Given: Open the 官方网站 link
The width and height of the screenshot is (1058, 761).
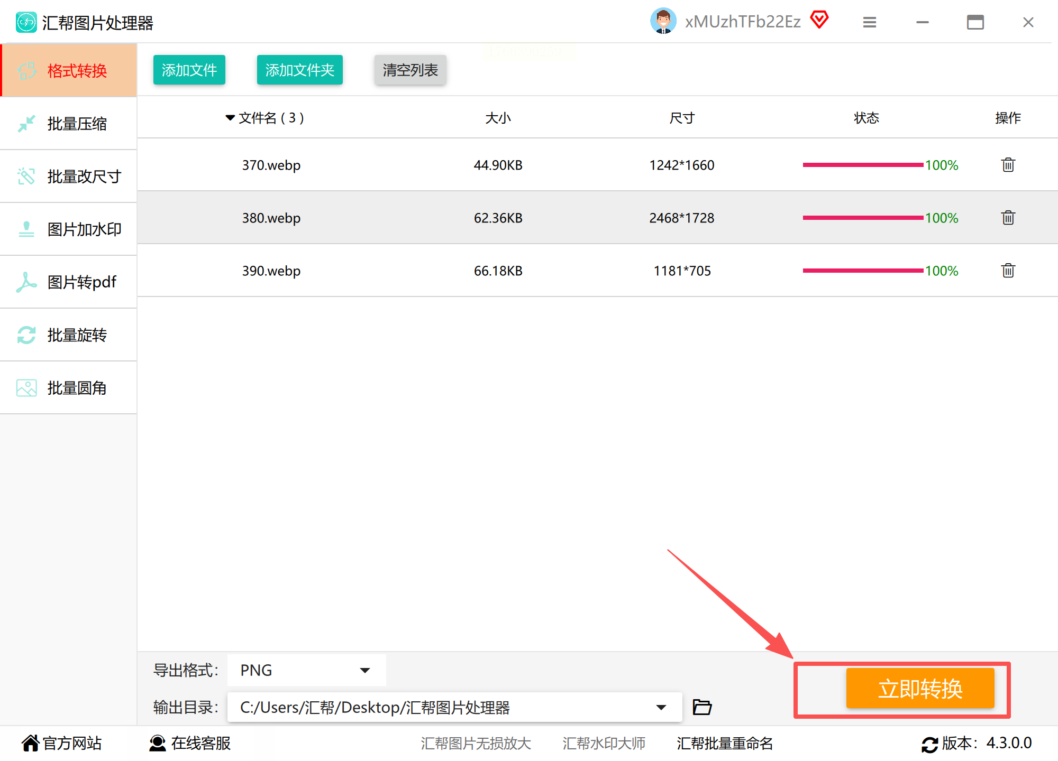Looking at the screenshot, I should tap(62, 743).
